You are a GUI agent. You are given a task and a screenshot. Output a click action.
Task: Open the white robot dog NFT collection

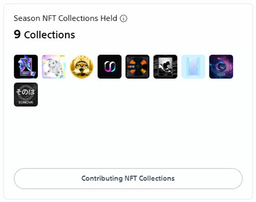[54, 66]
